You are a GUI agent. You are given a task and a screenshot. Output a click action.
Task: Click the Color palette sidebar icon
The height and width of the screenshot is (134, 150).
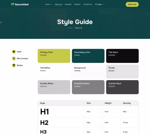[x=14, y=52]
